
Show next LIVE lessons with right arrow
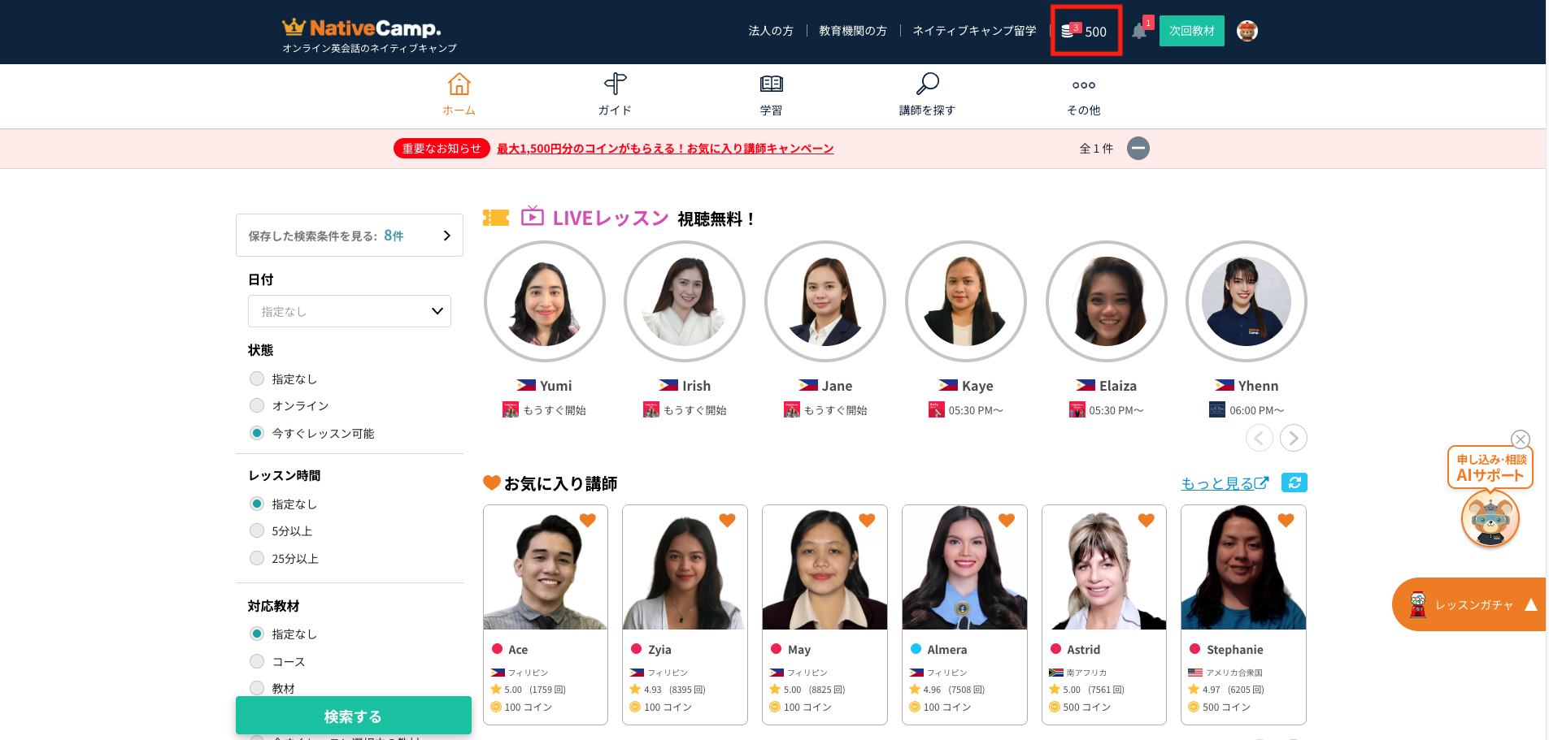tap(1293, 438)
